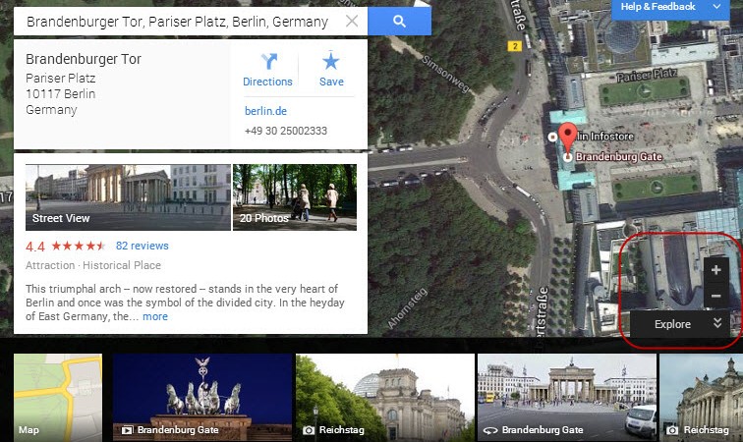Click the yellow route 2 road shield
Screen dimensions: 743x442
click(515, 46)
